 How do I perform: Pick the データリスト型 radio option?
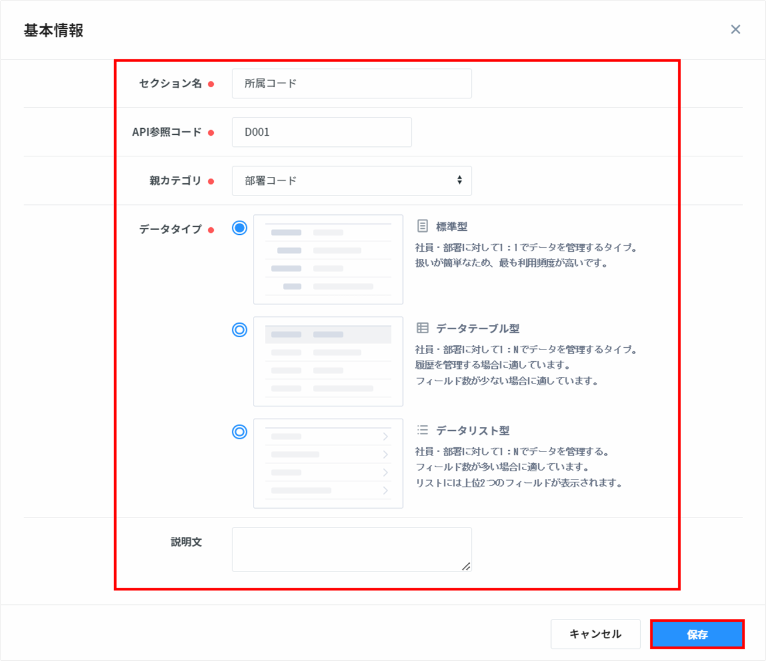tap(240, 431)
